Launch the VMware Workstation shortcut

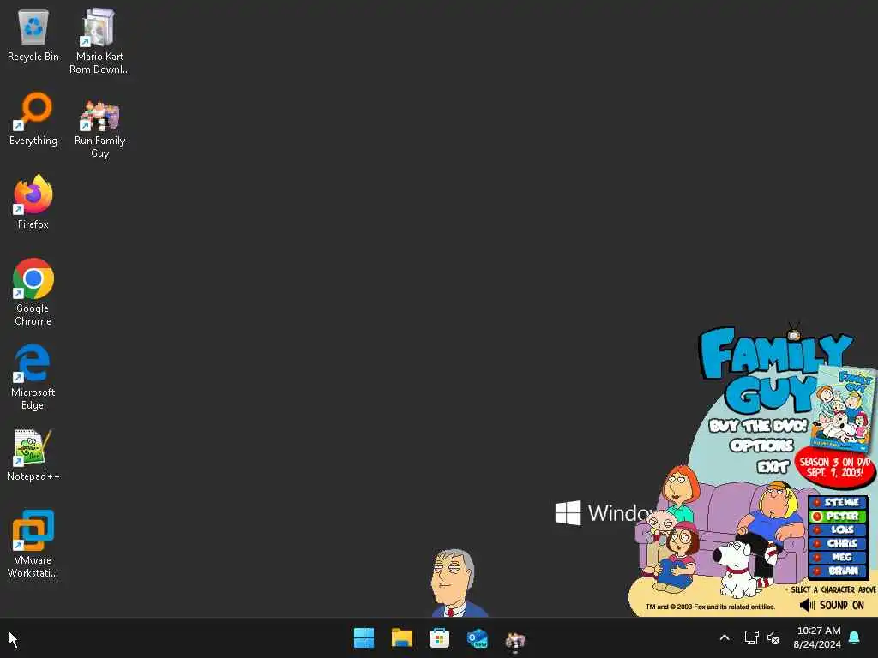(x=33, y=543)
